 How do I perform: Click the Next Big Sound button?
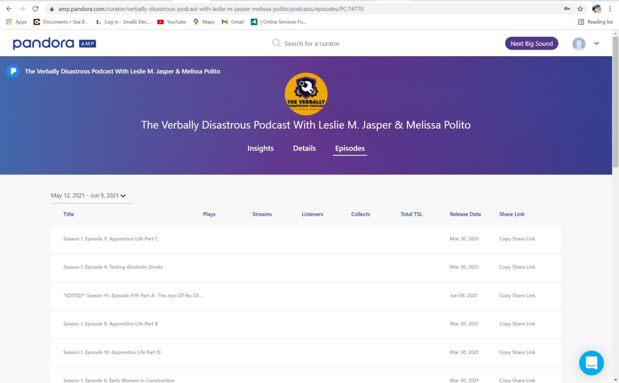coord(531,43)
